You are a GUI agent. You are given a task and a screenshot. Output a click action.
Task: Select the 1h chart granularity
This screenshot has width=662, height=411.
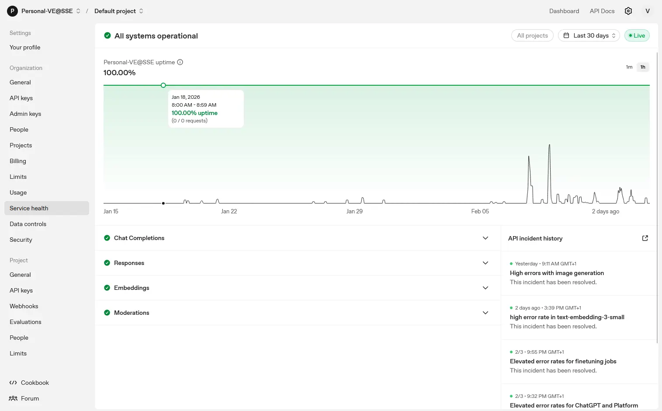click(643, 67)
